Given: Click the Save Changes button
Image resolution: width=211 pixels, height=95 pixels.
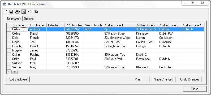Looking at the screenshot, I should tap(163, 79).
